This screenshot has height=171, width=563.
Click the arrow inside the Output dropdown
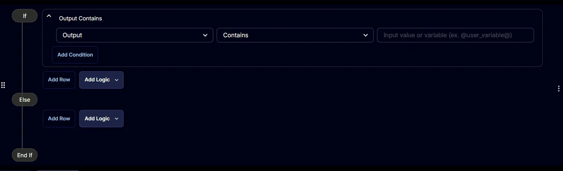[205, 35]
